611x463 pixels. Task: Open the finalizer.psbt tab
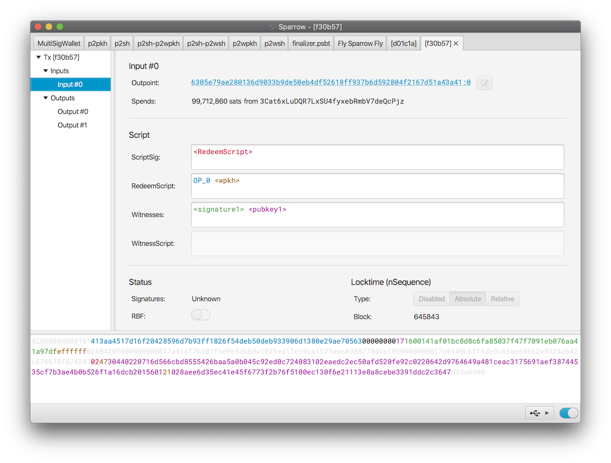(x=311, y=43)
